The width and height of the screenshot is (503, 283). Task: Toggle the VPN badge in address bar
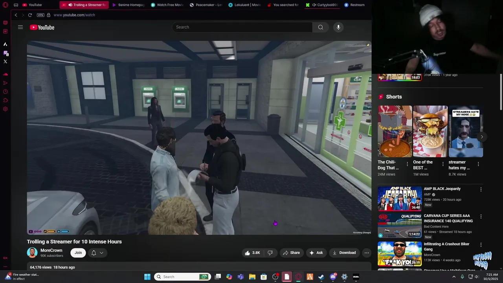click(40, 15)
